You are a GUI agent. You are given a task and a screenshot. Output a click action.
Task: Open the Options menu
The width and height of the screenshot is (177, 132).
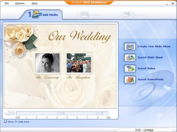(20, 3)
